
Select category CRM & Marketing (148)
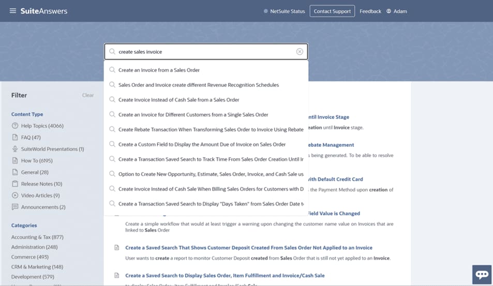click(x=37, y=267)
